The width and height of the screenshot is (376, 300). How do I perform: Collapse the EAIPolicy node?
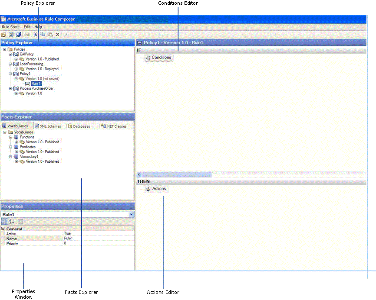[10, 54]
